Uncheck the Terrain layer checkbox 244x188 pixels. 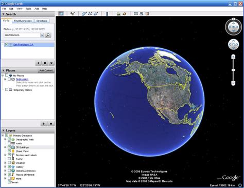9,182
